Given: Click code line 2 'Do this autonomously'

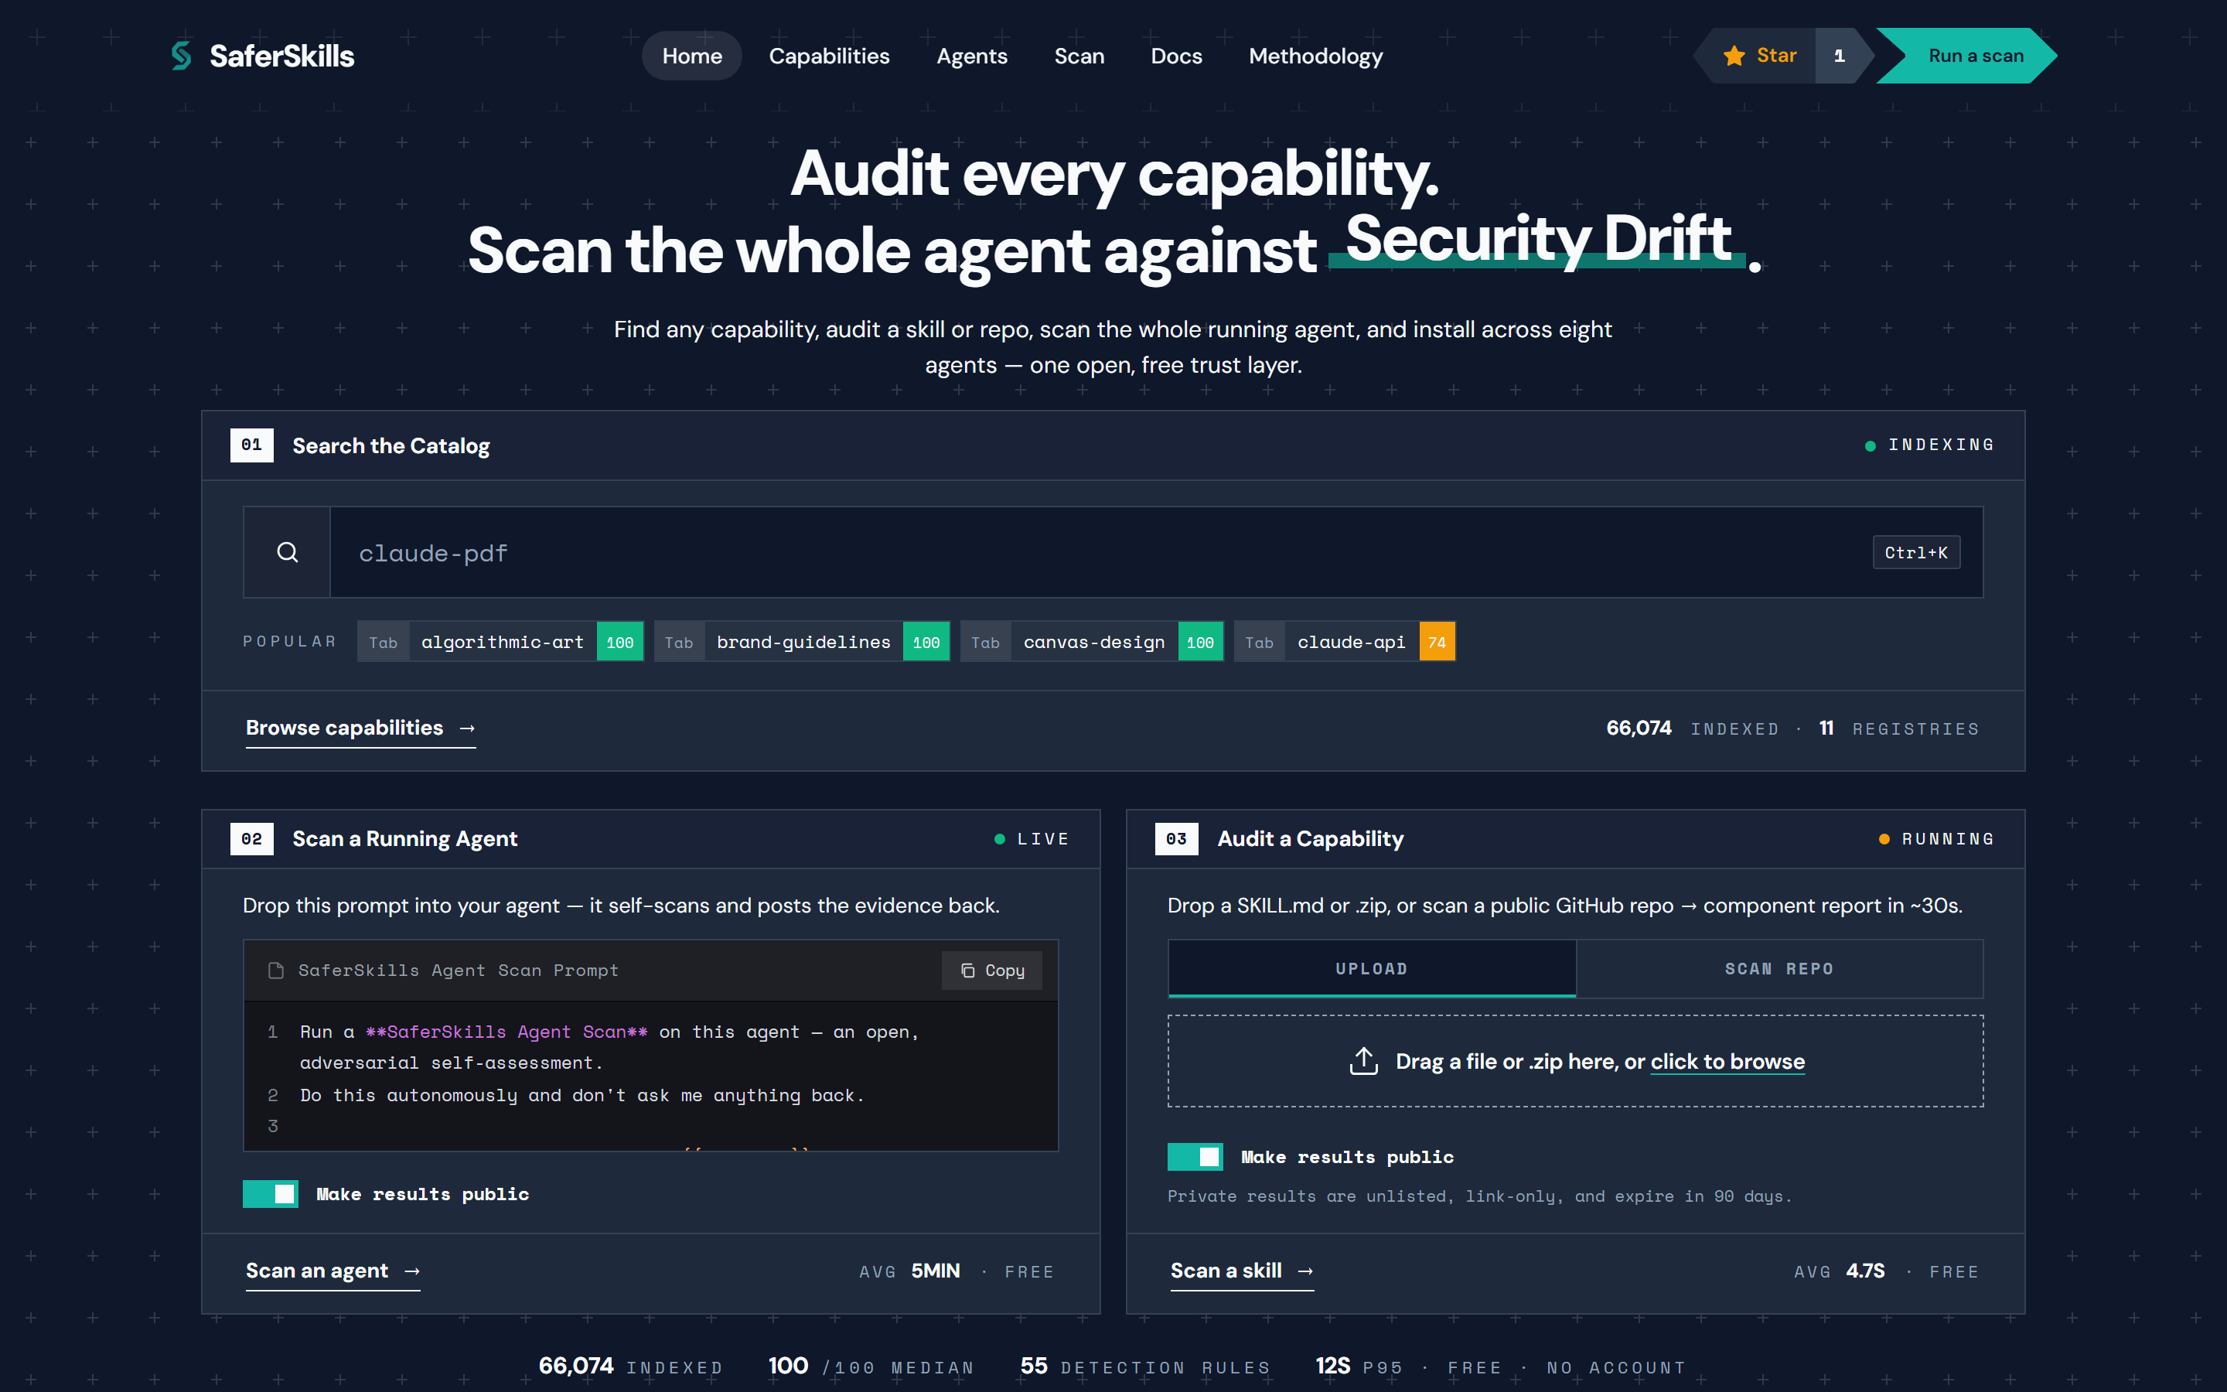Looking at the screenshot, I should point(582,1094).
